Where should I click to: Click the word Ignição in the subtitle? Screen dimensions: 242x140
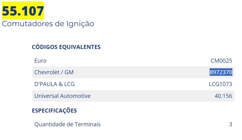click(x=80, y=24)
